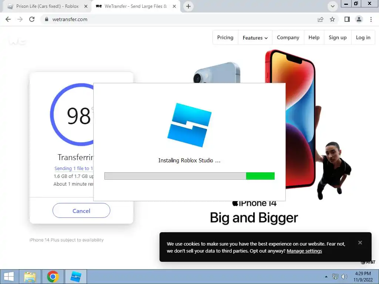Click the 98 percent transfer progress circle
Image resolution: width=379 pixels, height=284 pixels.
pos(72,115)
